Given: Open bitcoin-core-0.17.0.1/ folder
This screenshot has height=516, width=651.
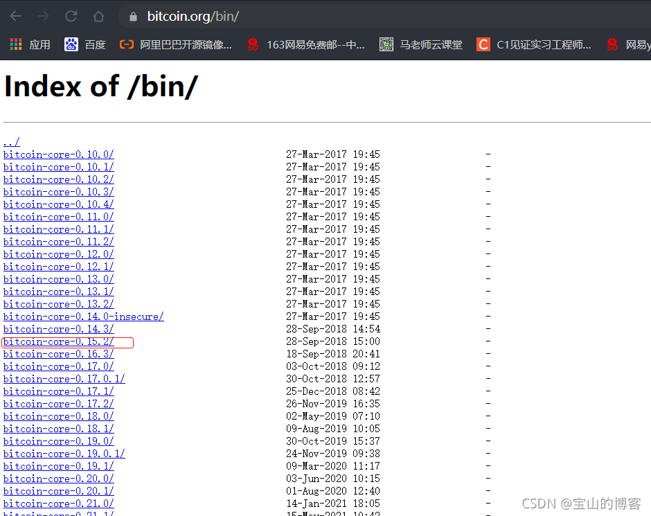Looking at the screenshot, I should 64,379.
